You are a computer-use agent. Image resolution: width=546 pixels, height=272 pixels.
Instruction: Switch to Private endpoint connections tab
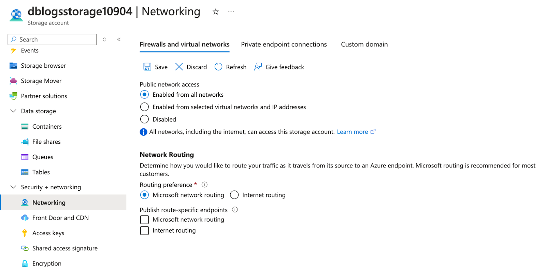pos(284,45)
